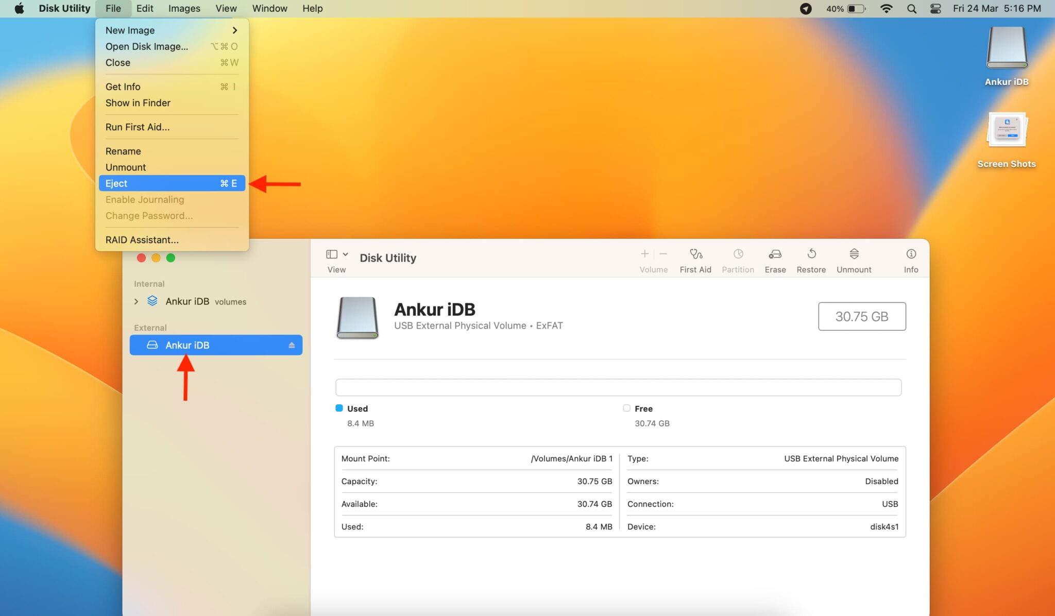Screen dimensions: 1055x616
Task: Click the blue Used legend swatch
Action: click(339, 408)
